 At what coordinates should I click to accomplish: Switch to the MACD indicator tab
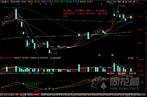(x=37, y=94)
